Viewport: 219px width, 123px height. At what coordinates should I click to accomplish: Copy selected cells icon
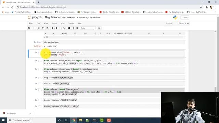tap(43, 28)
